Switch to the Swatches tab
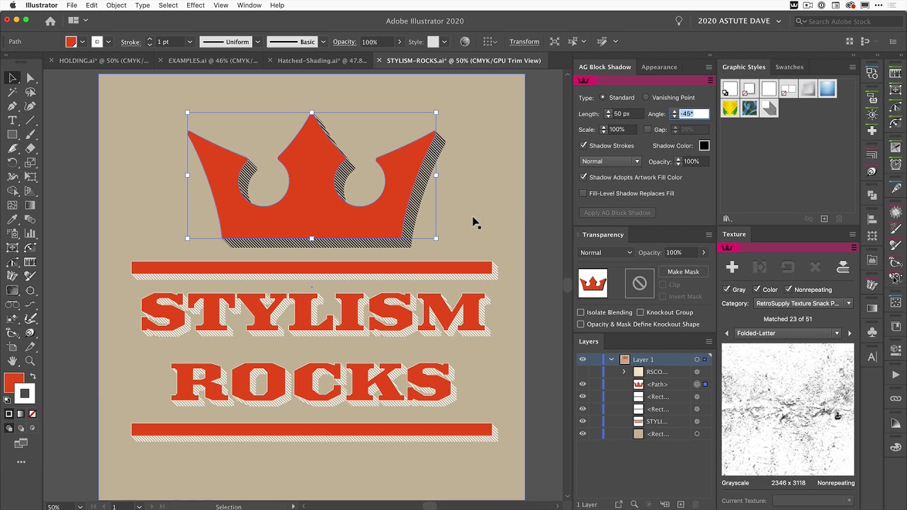 click(789, 67)
